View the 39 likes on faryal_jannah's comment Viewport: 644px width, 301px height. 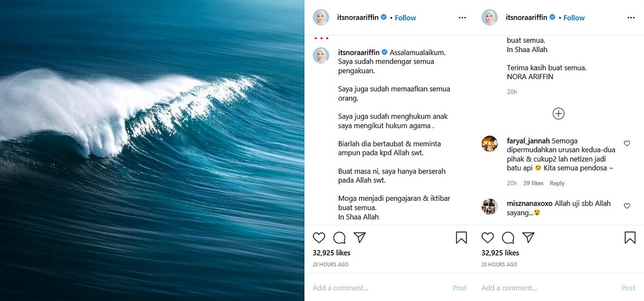click(x=533, y=183)
